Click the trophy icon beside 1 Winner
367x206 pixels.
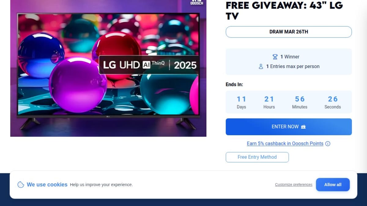(x=275, y=57)
